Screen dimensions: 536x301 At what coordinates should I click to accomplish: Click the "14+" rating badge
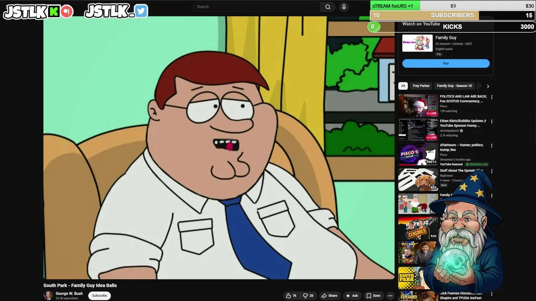[x=439, y=54]
